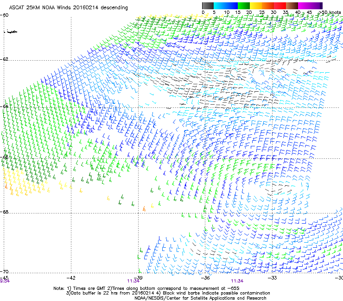Click the "-60" latitude label

[4, 15]
